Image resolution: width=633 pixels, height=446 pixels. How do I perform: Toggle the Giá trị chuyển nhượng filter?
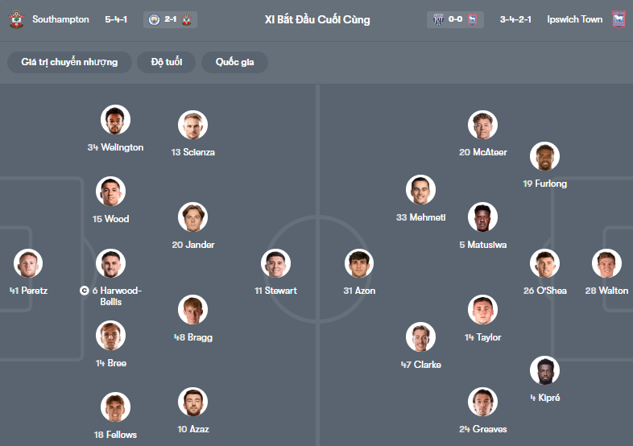[x=69, y=63]
